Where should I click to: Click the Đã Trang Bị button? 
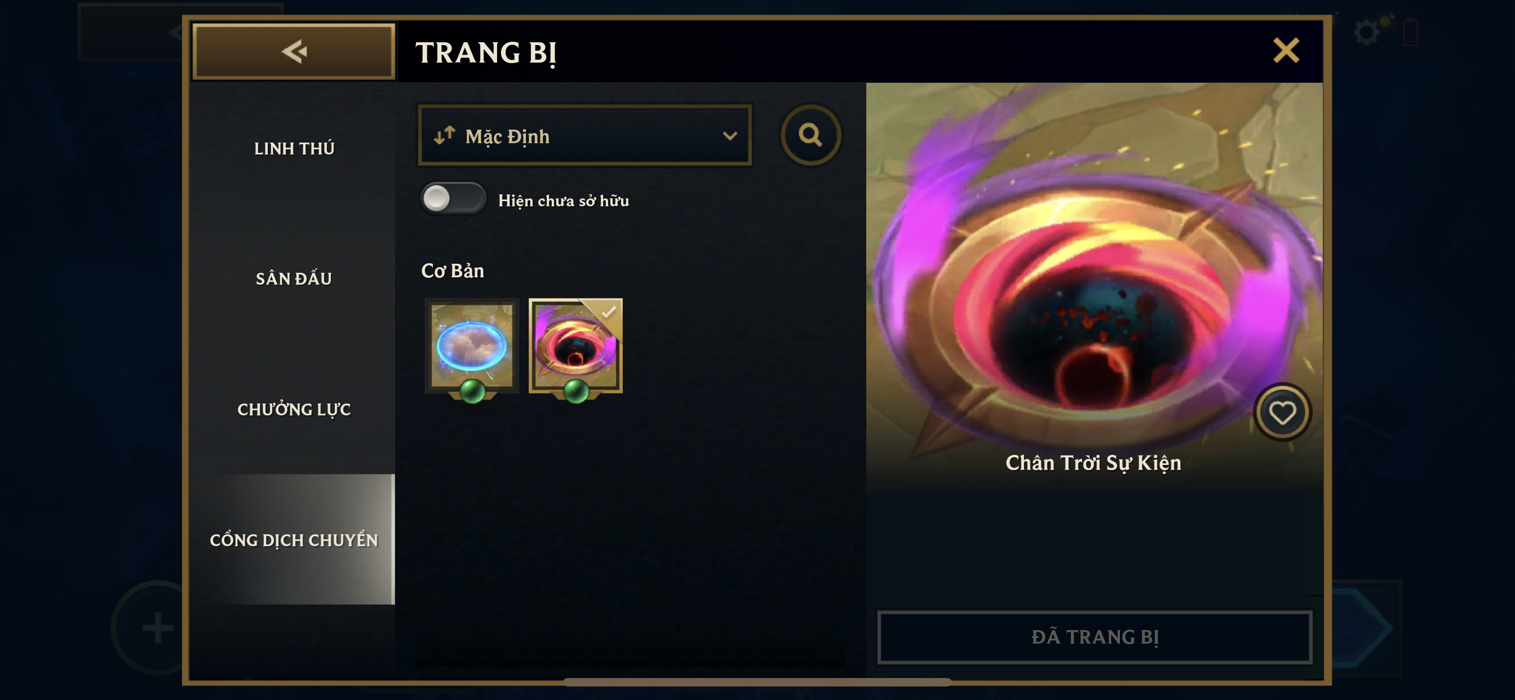(1094, 636)
